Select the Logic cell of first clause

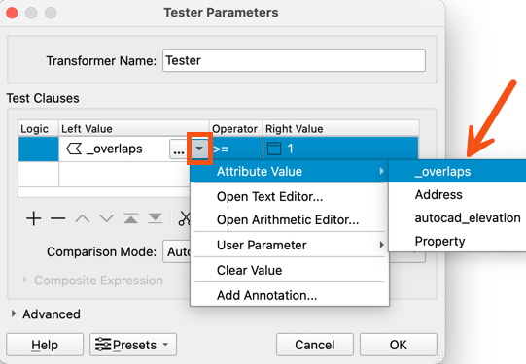pos(38,149)
